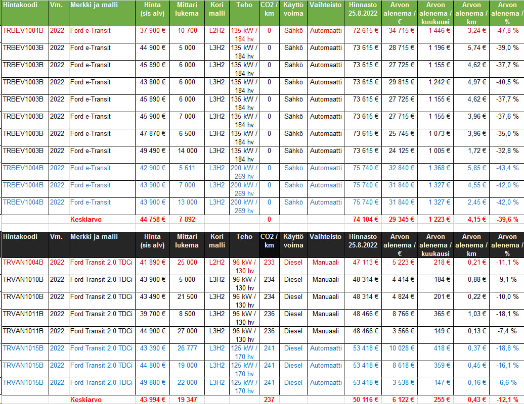Select the percentage cell -7,4 %

(x=507, y=335)
